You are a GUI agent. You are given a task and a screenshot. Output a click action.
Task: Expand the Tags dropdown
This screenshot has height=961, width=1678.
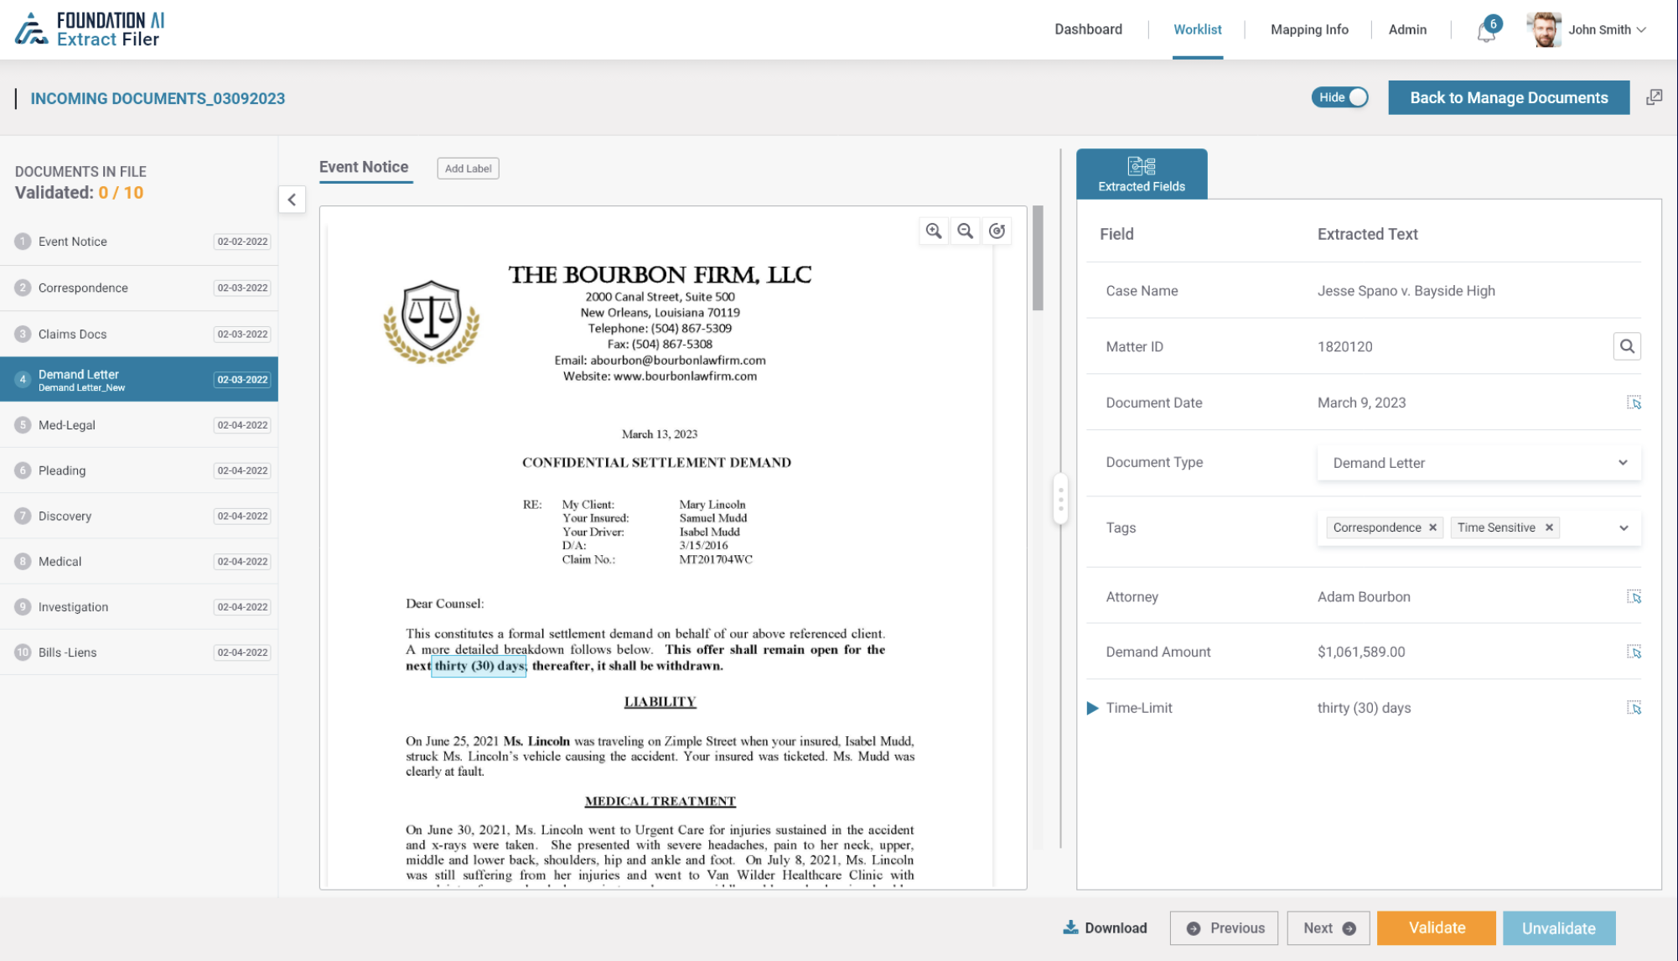click(1624, 528)
